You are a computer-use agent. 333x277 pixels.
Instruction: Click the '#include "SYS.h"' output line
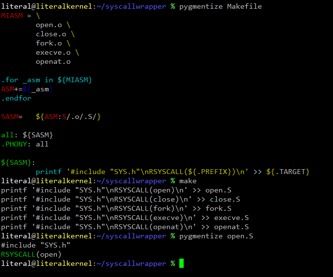pos(36,246)
